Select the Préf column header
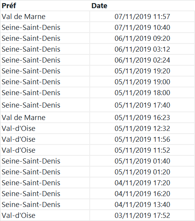The width and height of the screenshot is (195, 221). [x=45, y=6]
